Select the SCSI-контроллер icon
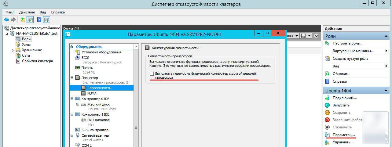 78,130
